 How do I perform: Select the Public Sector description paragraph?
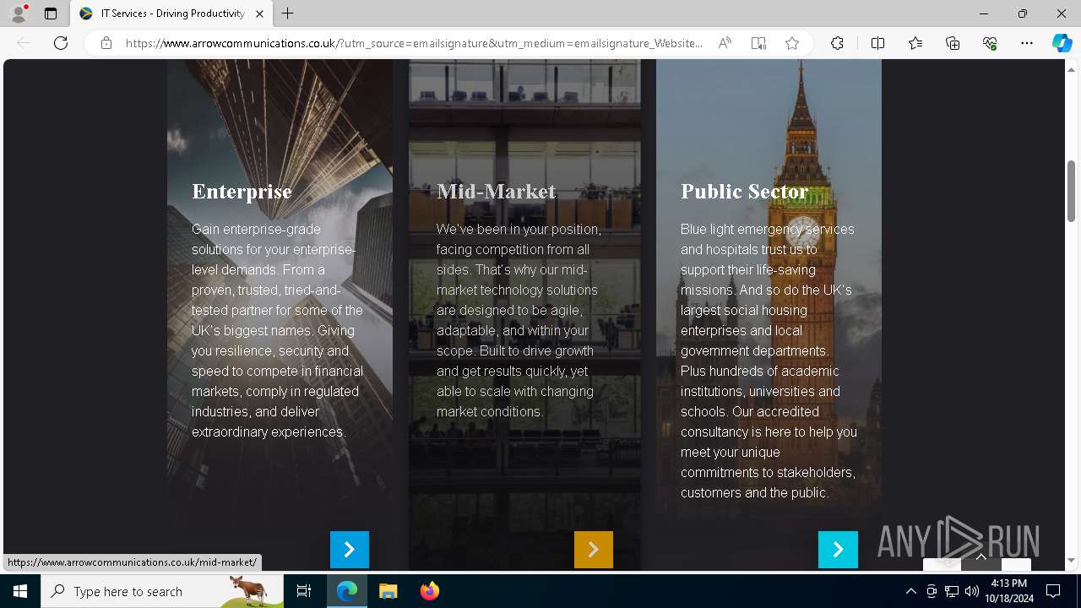click(x=769, y=361)
